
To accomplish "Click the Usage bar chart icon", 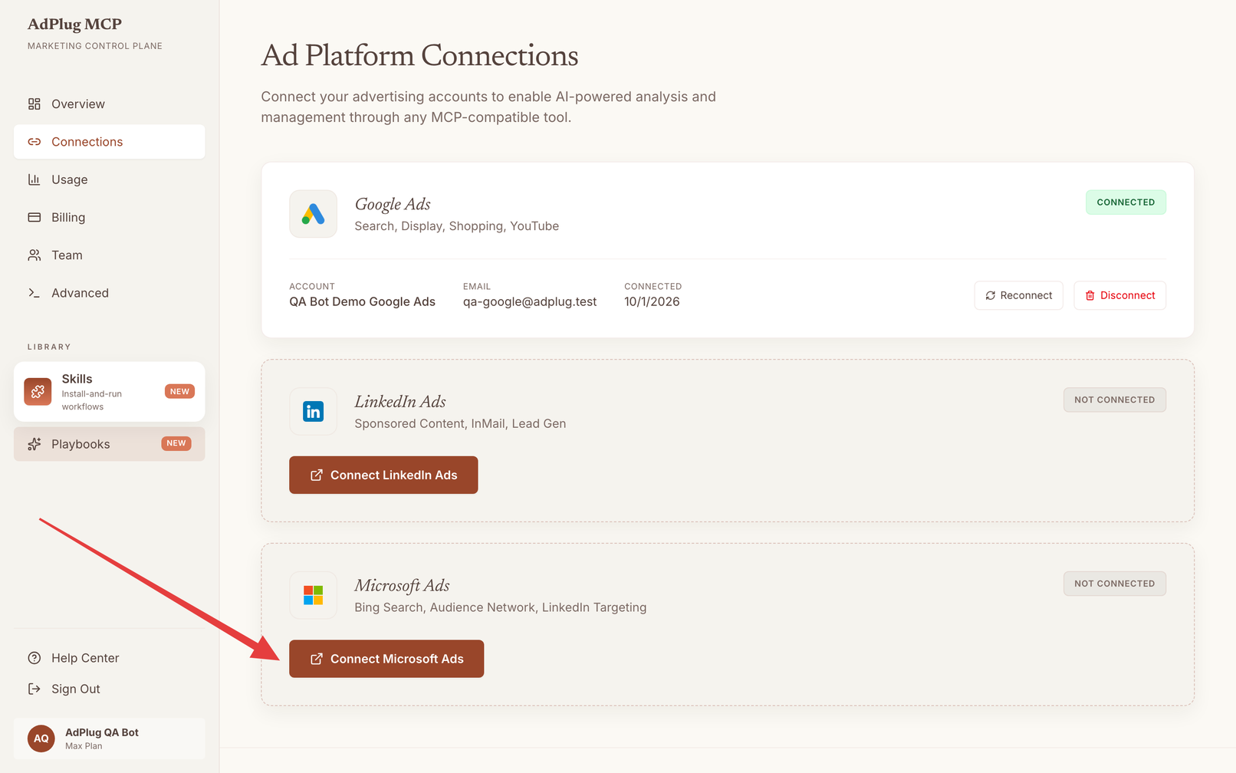I will (35, 179).
